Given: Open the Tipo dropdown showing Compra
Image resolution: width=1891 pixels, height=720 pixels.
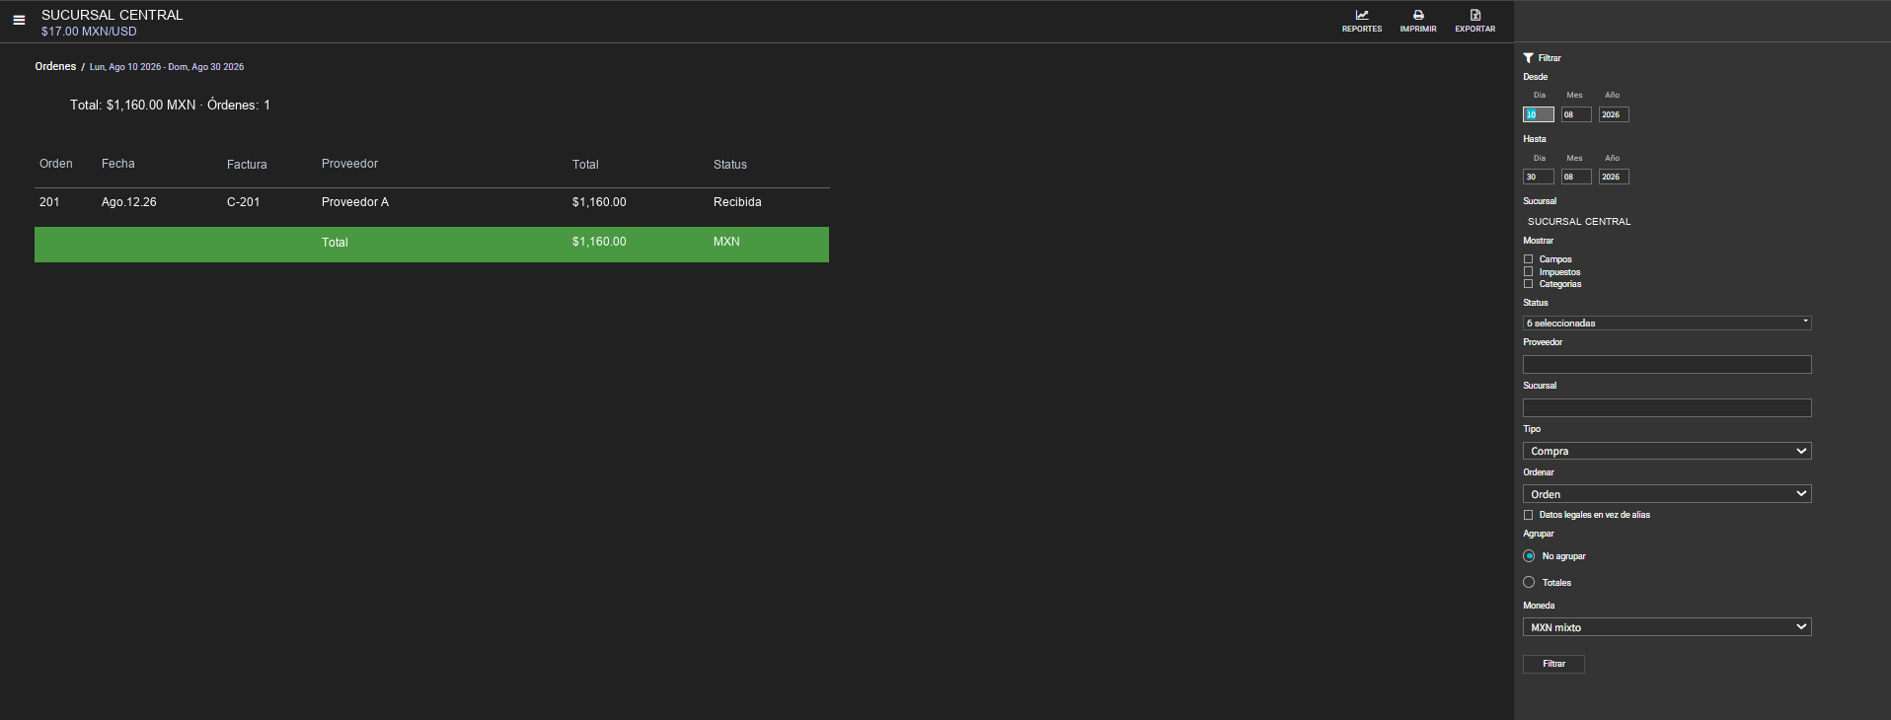Looking at the screenshot, I should tap(1667, 451).
